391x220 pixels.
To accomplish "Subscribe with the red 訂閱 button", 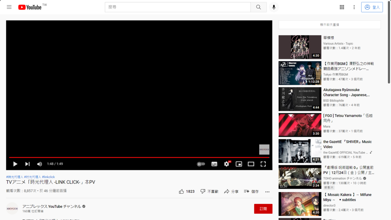I will point(263,209).
